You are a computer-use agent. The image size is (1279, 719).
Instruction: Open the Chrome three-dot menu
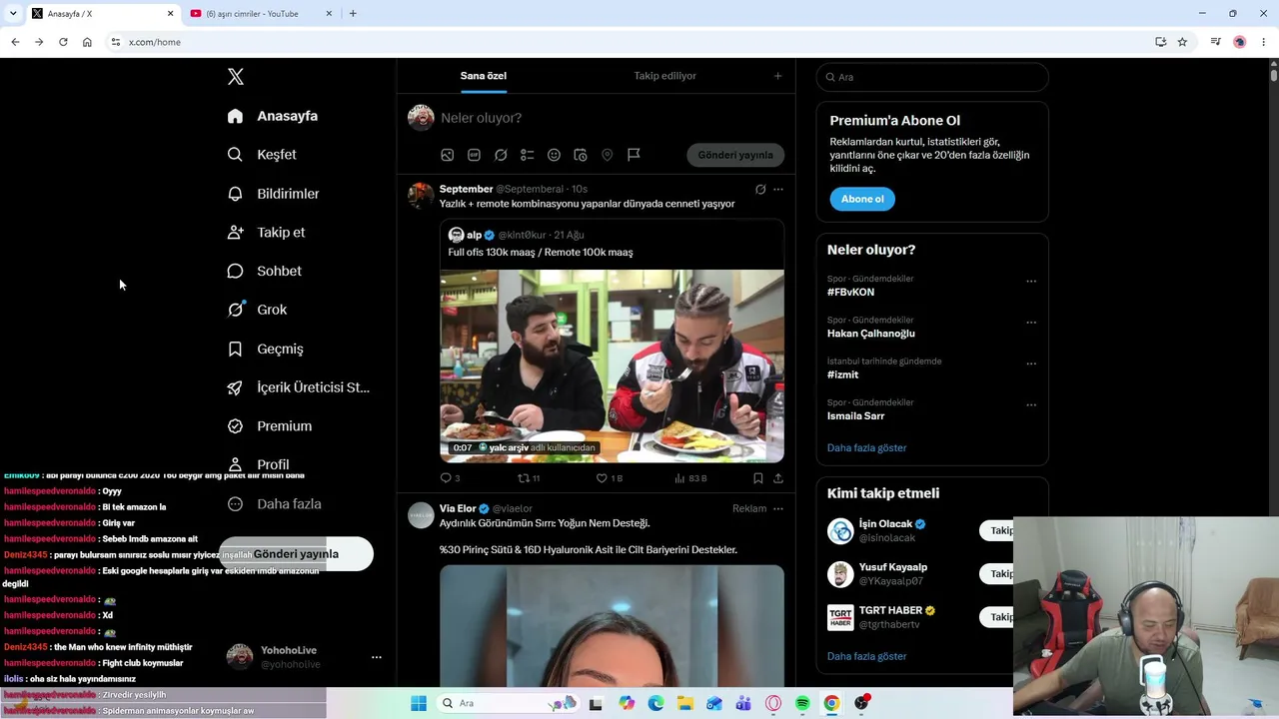click(x=1264, y=42)
